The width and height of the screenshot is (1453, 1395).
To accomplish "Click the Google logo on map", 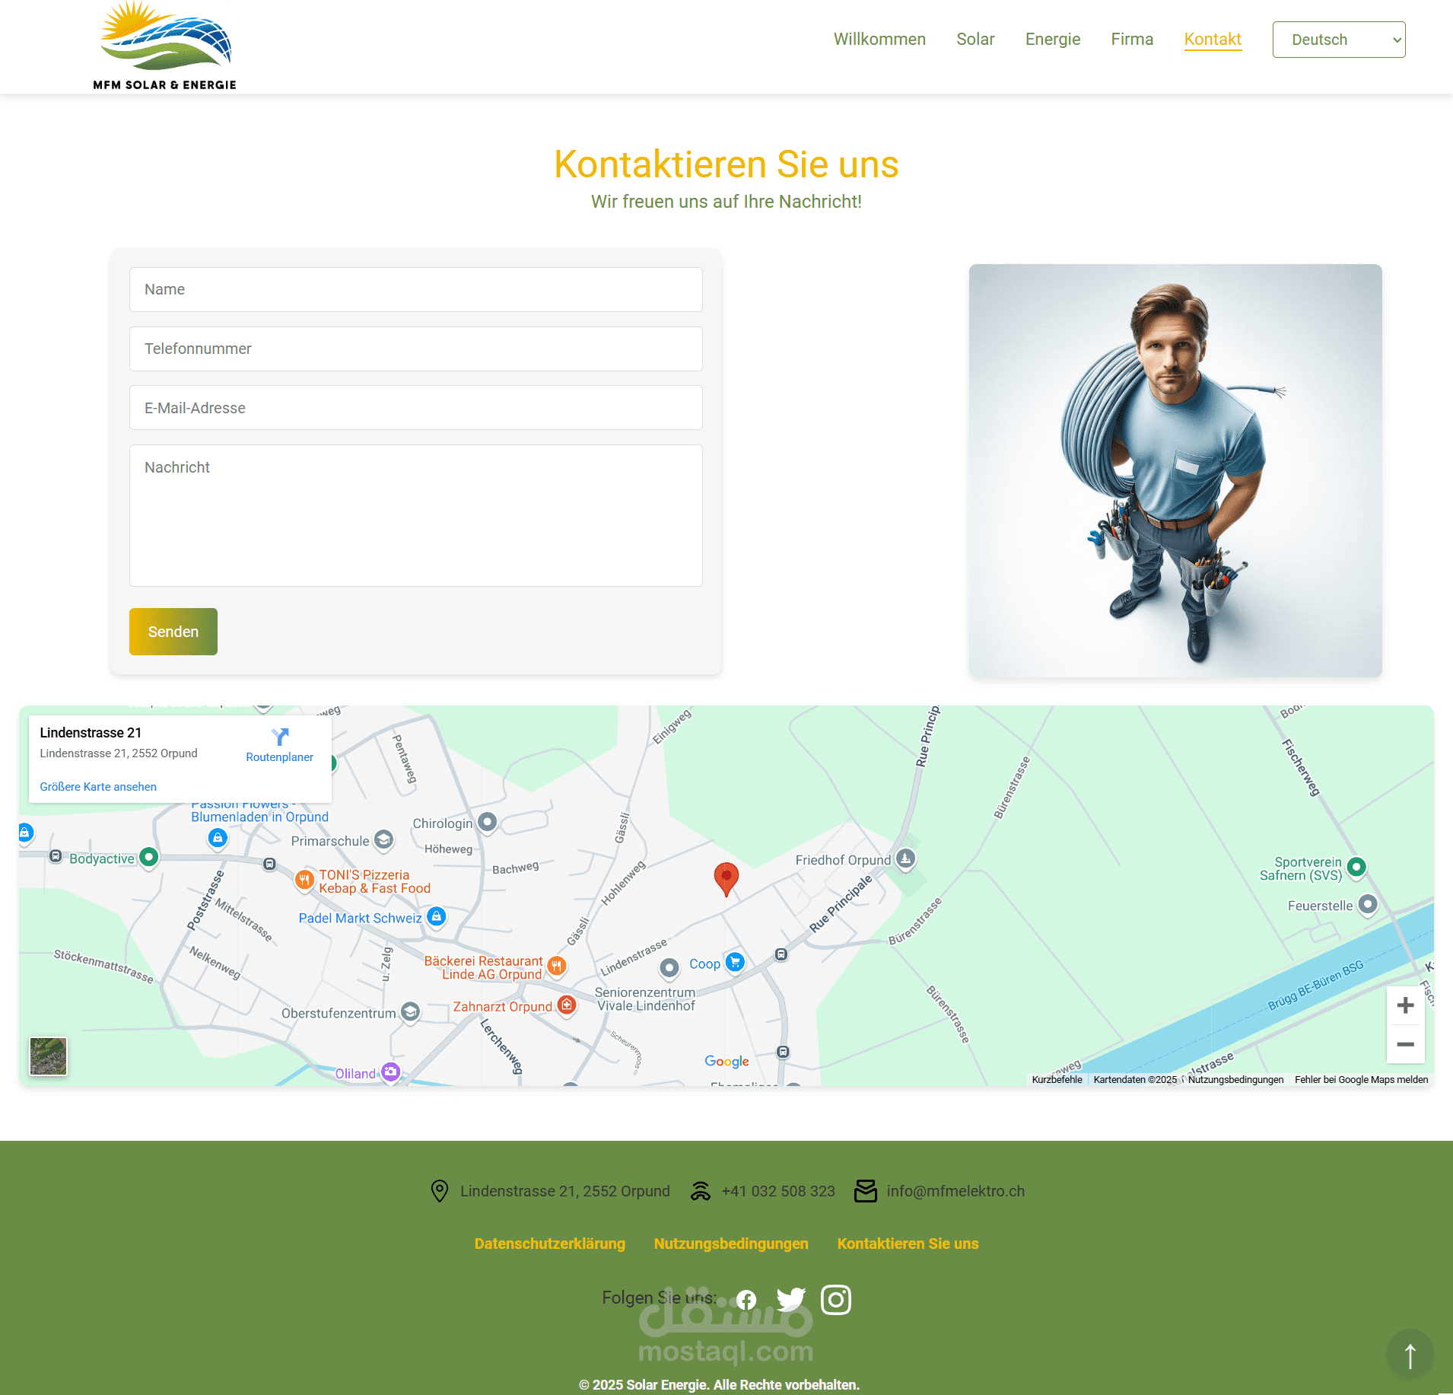I will tap(726, 1061).
